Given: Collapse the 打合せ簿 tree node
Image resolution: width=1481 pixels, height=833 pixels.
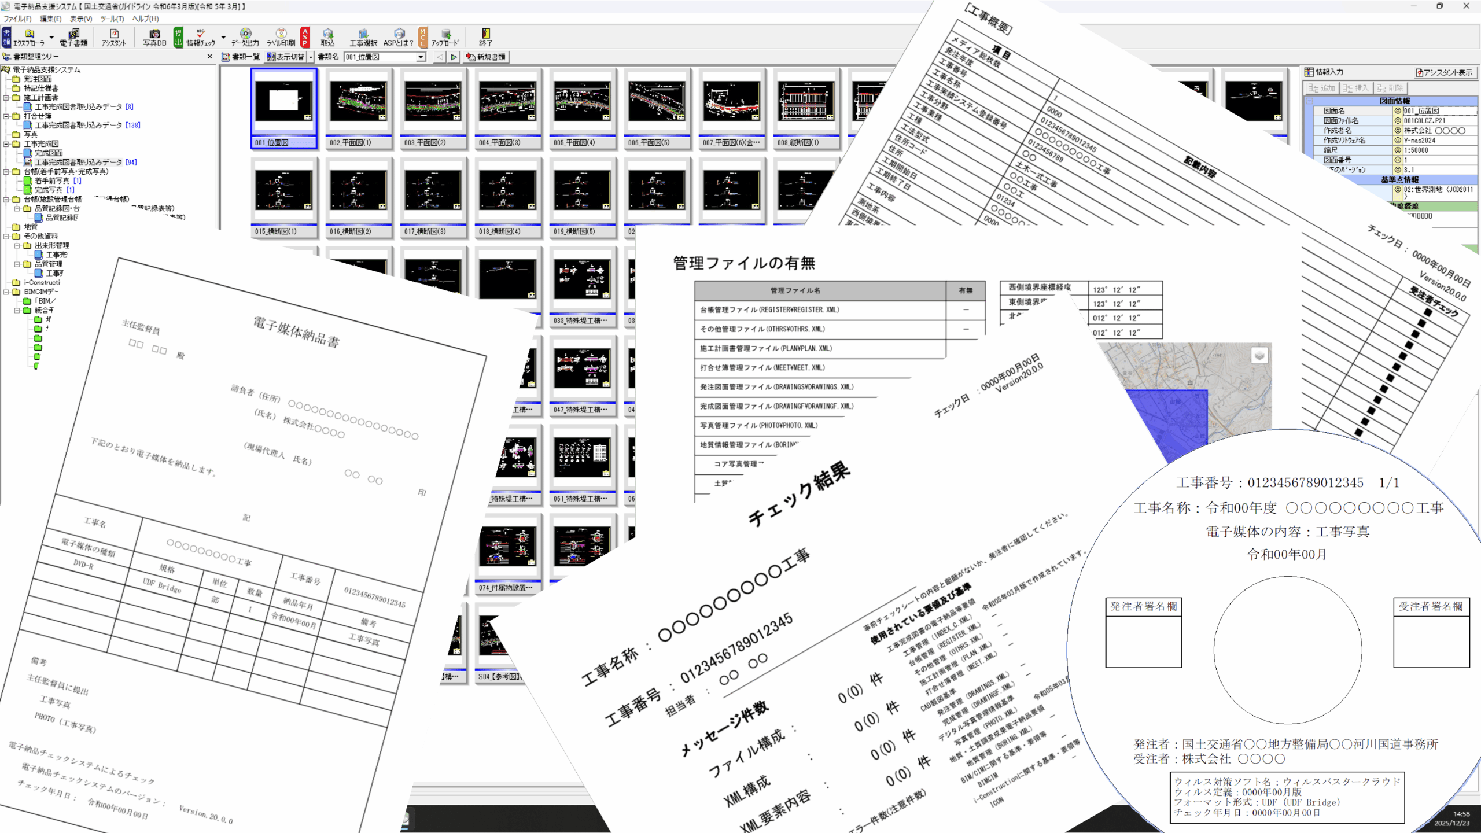Looking at the screenshot, I should (6, 116).
